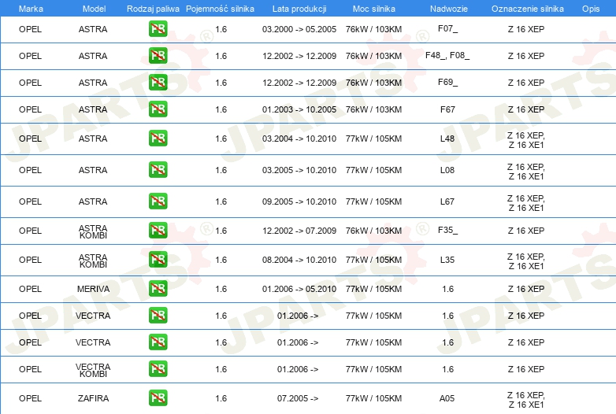Click the OPEL brand cell in the Zafira row
The image size is (616, 414).
point(30,398)
